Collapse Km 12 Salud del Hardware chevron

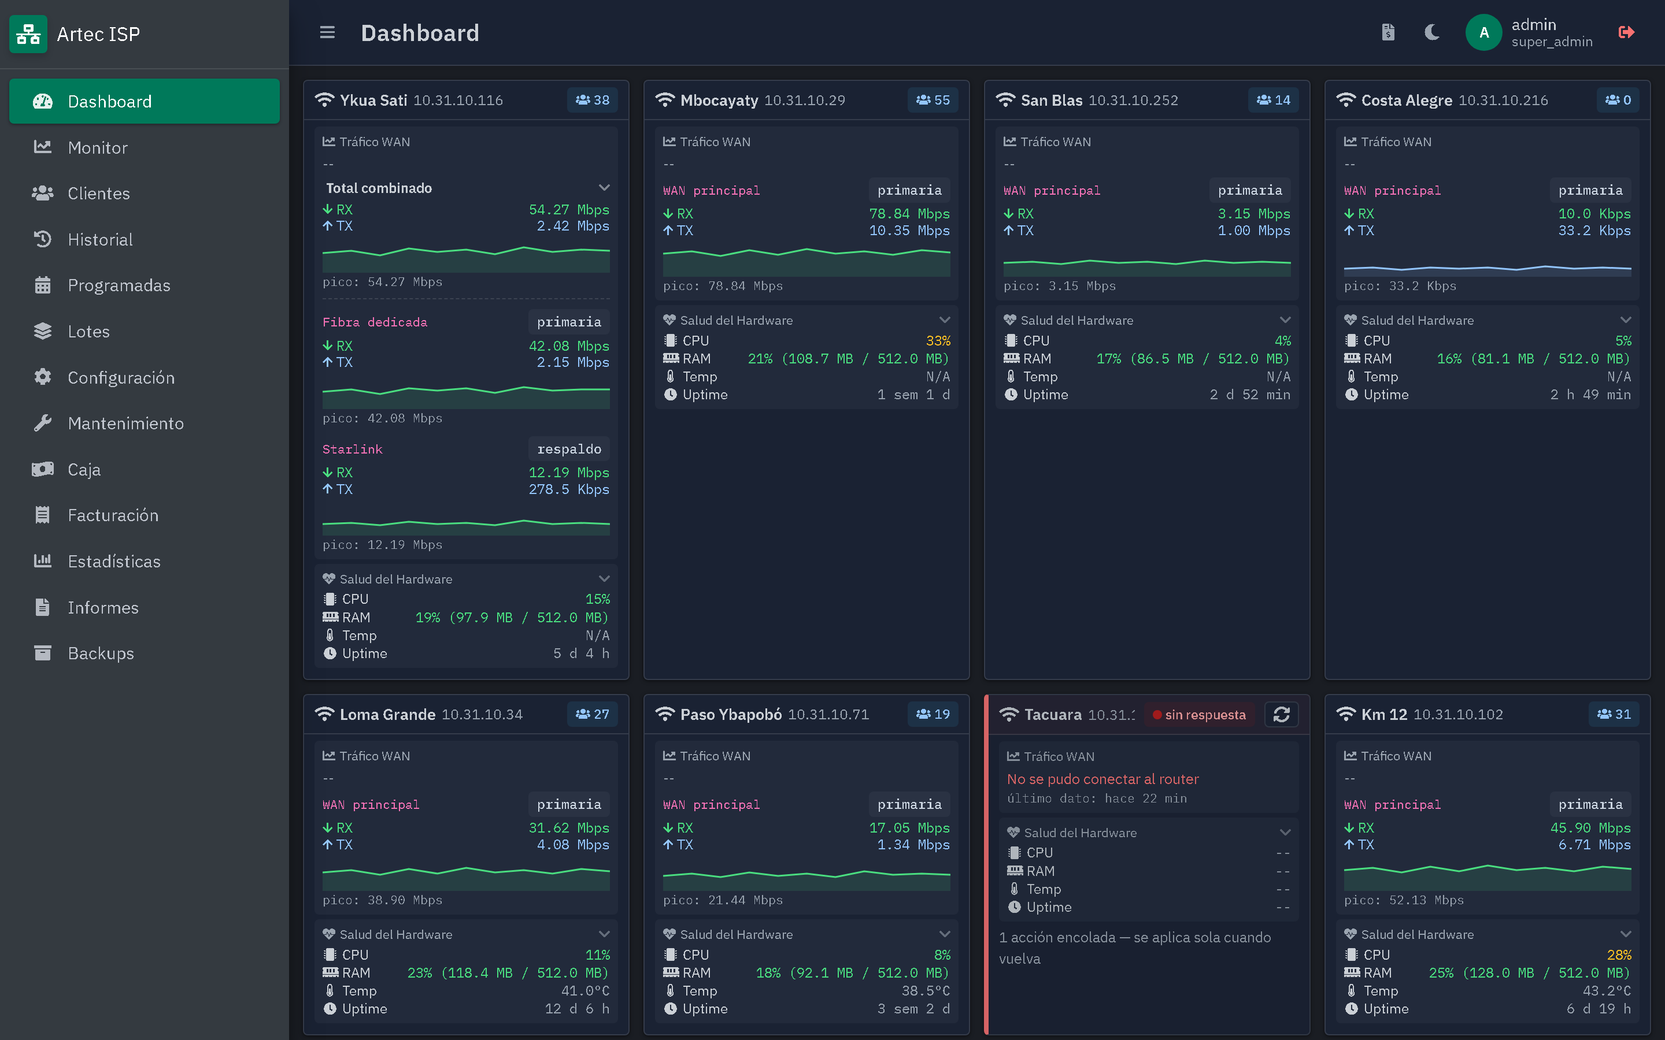pos(1626,935)
